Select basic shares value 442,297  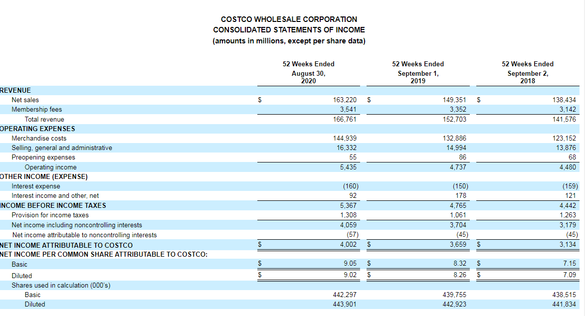[344, 295]
